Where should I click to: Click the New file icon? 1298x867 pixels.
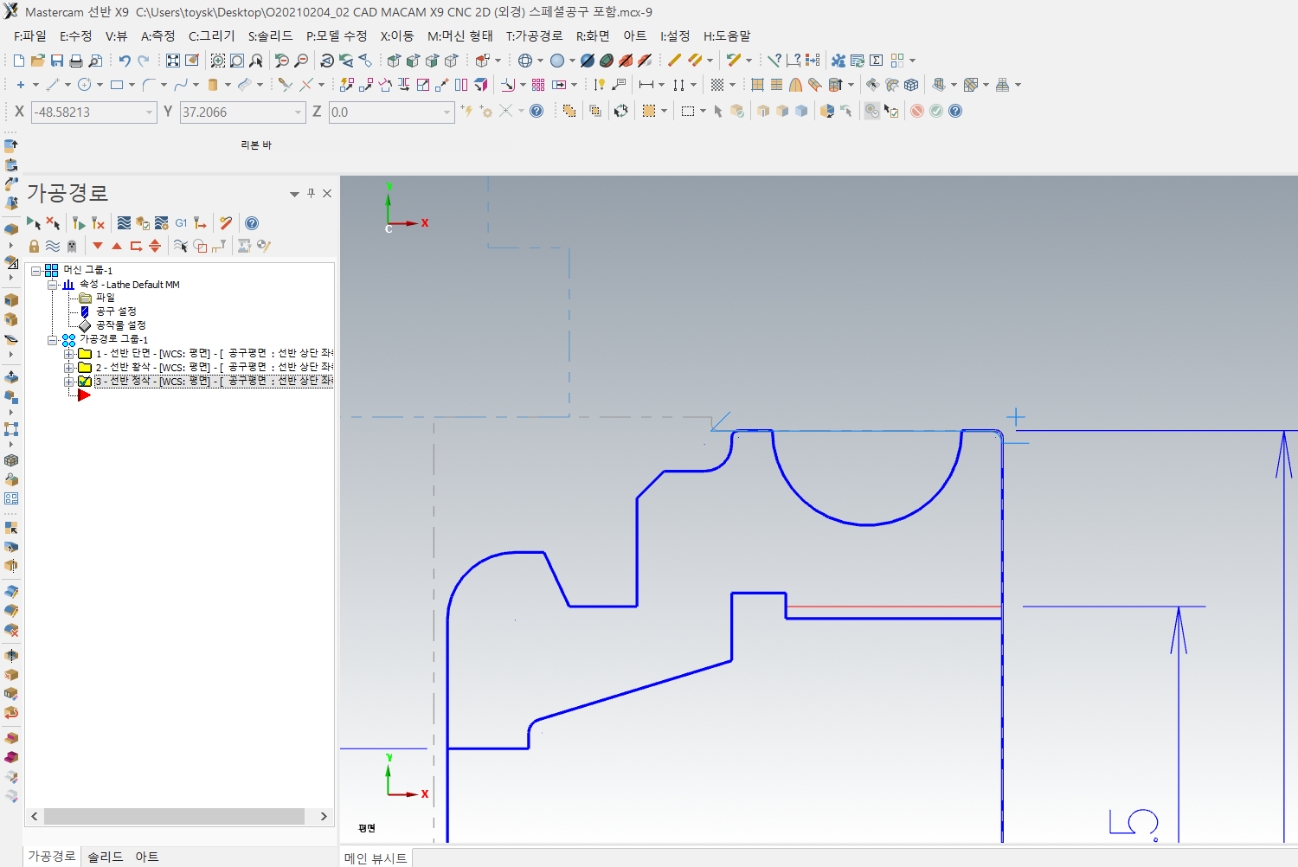pos(19,61)
